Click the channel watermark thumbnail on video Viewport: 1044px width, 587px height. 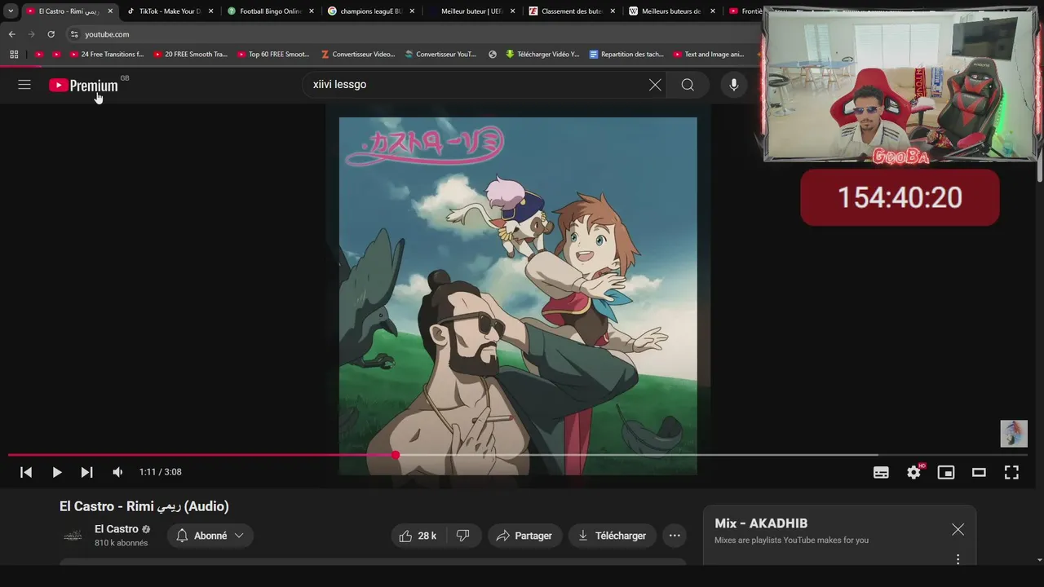[1014, 434]
